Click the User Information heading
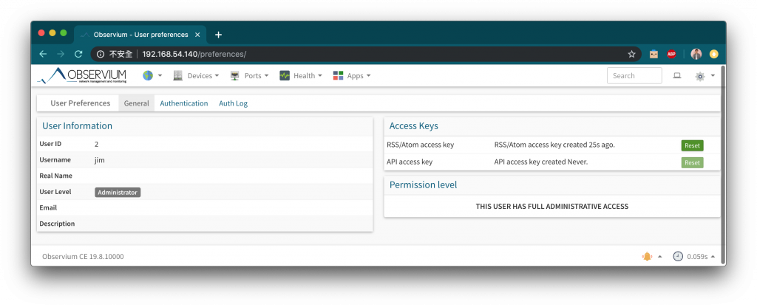This screenshot has width=757, height=307. point(77,125)
